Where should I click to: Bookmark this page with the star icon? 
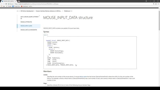[156, 4]
